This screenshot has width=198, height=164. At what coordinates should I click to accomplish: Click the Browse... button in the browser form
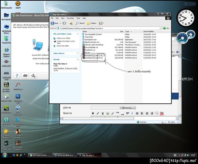(x=128, y=108)
